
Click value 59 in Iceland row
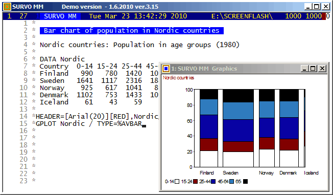pos(138,102)
